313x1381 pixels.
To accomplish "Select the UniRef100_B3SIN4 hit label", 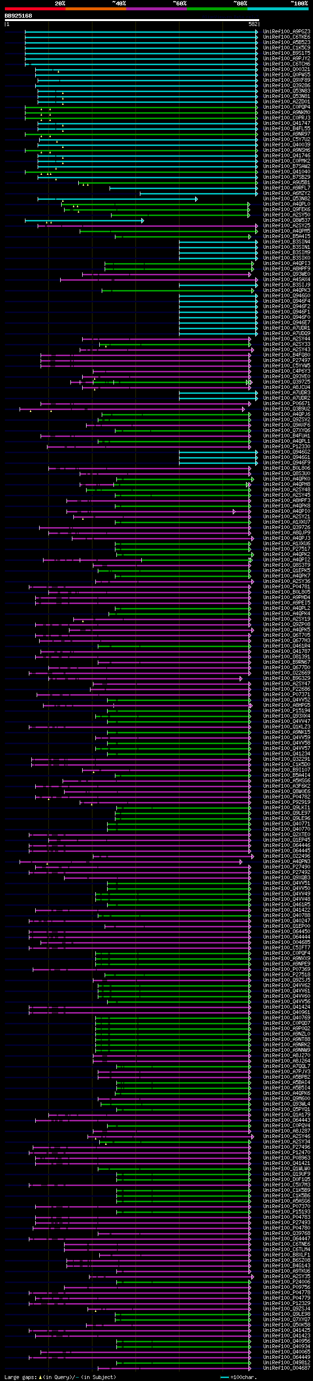I will (x=287, y=242).
